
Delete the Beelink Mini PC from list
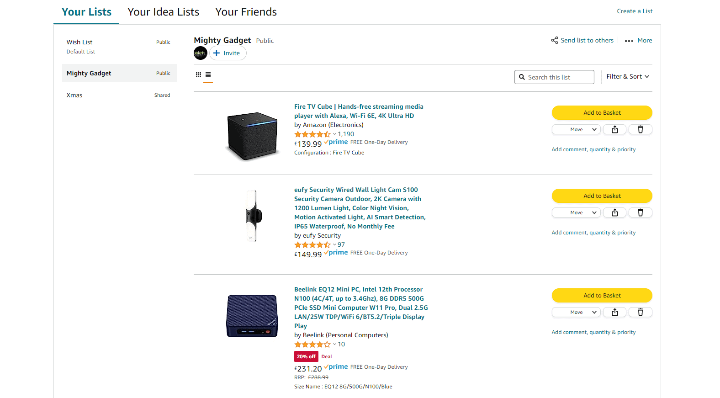point(640,312)
